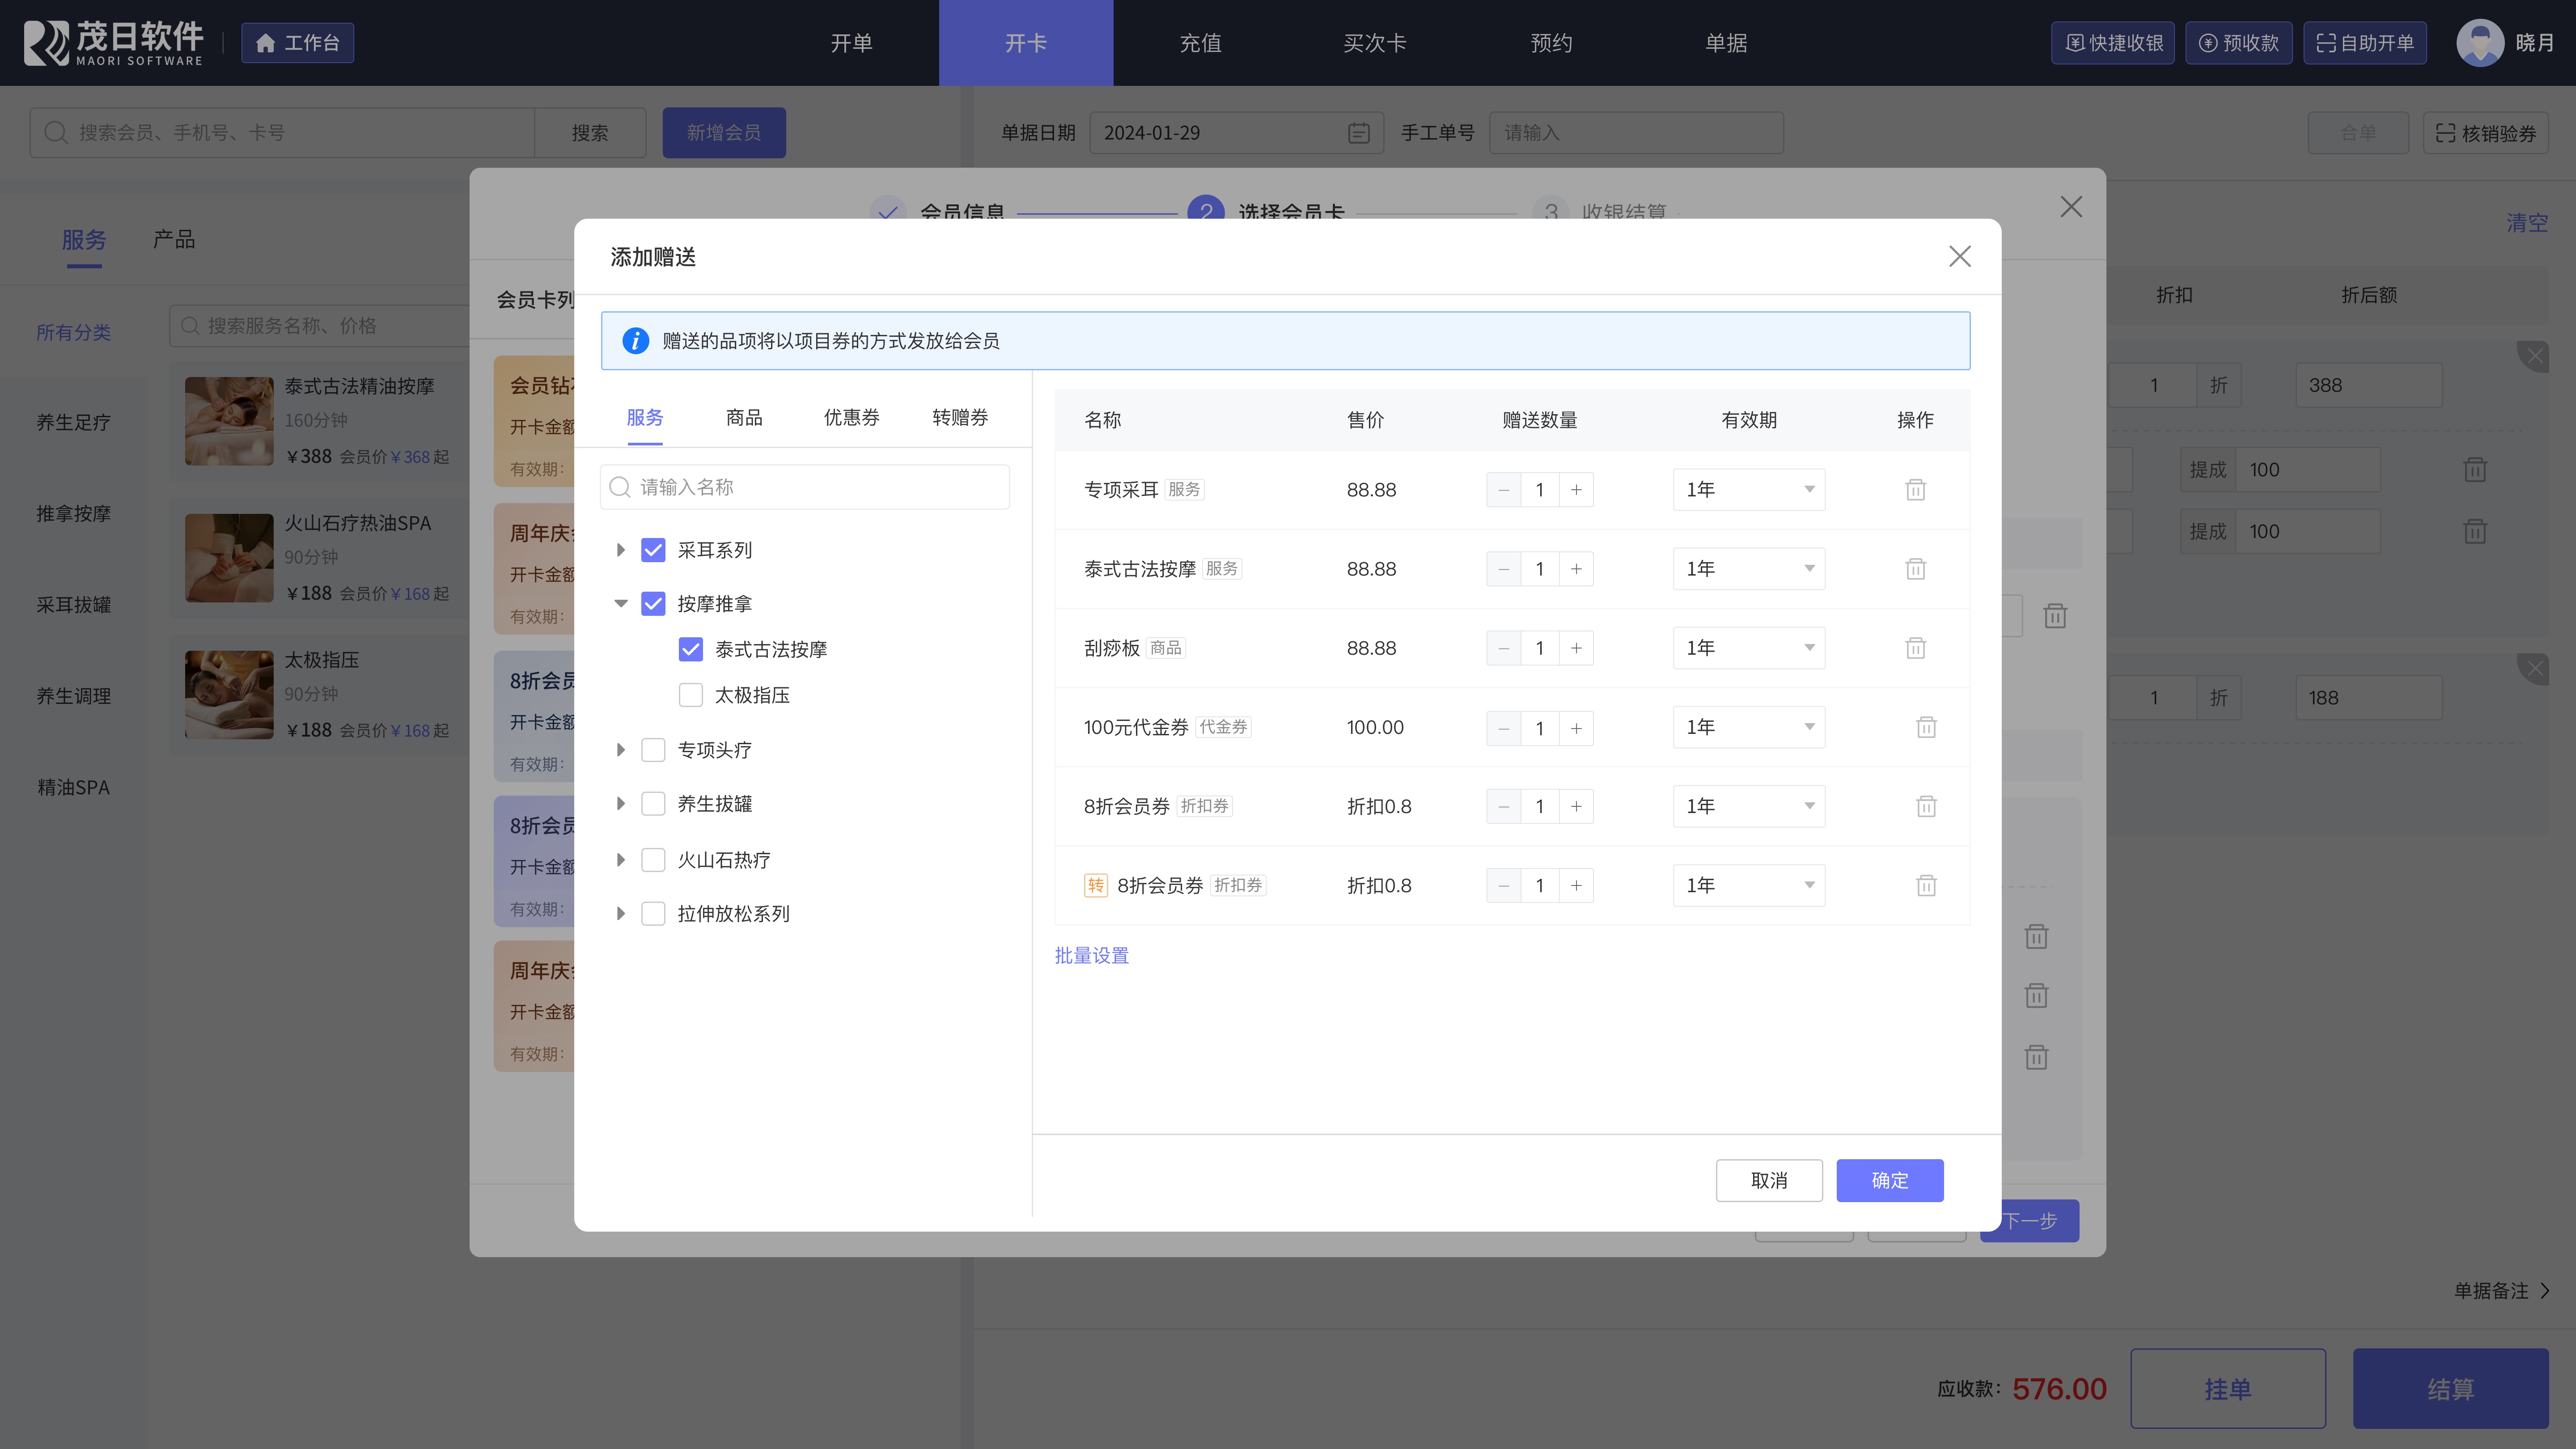Uncheck the 采耳系列 checkbox
This screenshot has height=1449, width=2576.
point(653,550)
